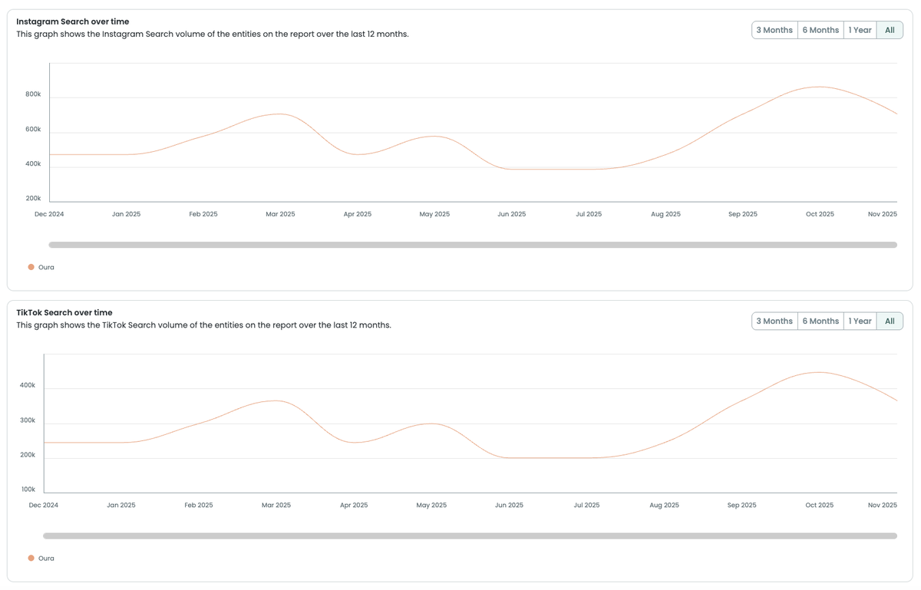
Task: Click the TikTok Search over time heading
Action: (x=64, y=312)
